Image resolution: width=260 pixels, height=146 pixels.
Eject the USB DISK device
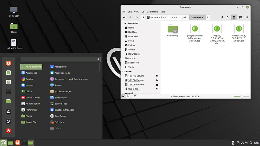point(157,89)
